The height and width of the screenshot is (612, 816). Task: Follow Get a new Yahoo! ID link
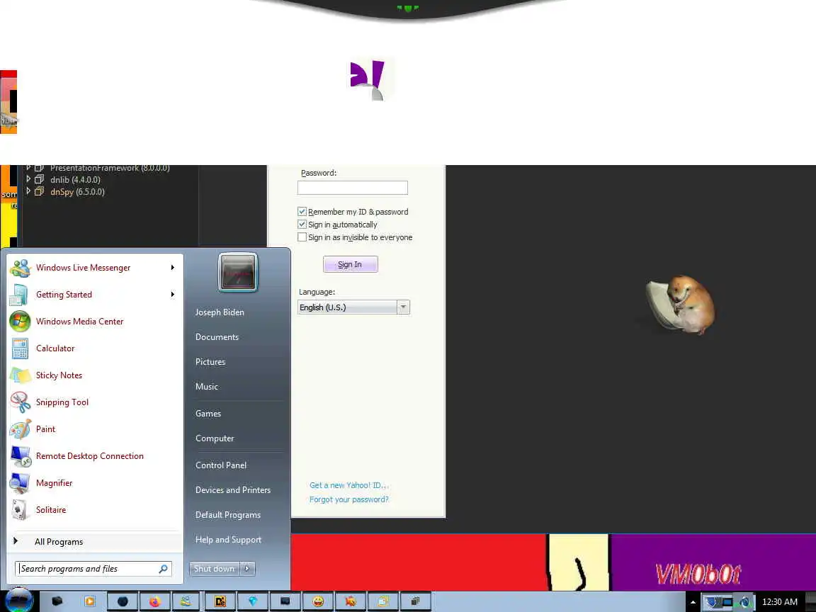tap(349, 485)
